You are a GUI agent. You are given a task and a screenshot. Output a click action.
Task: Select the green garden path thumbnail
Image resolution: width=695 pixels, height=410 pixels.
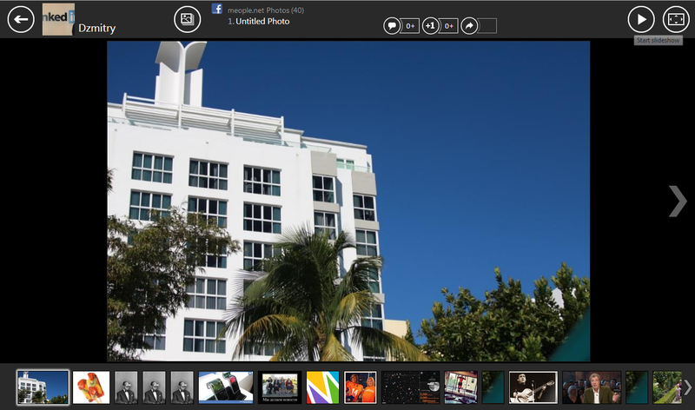tap(667, 387)
